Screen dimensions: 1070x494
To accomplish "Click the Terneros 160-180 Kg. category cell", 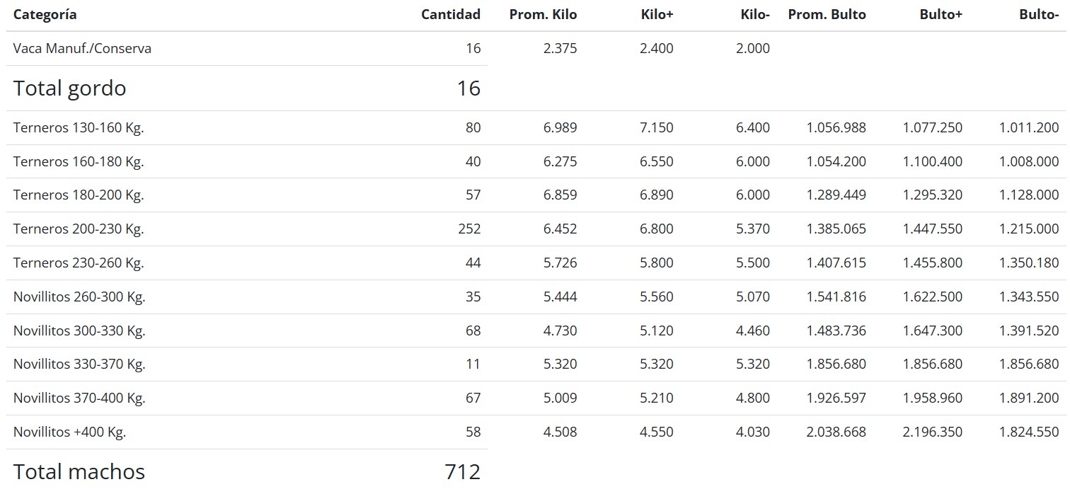I will (x=79, y=162).
